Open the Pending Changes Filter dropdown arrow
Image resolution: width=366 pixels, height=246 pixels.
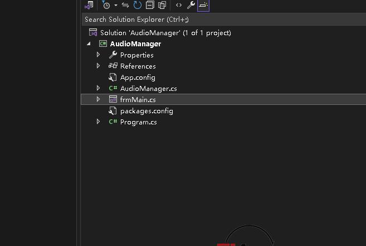click(x=115, y=5)
